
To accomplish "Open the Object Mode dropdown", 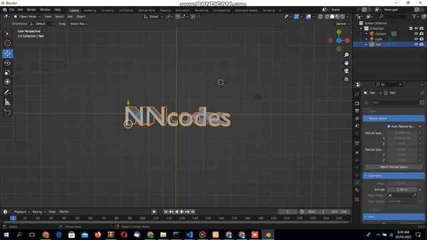I will [27, 17].
